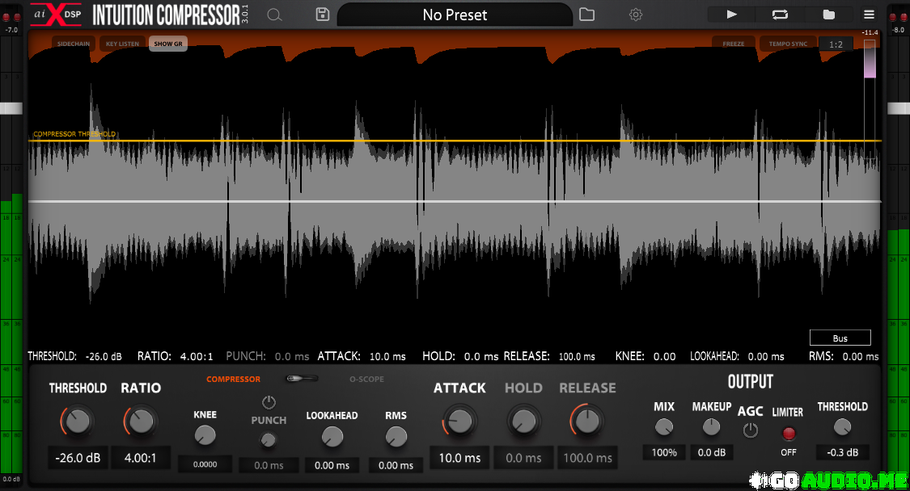Click the orange compressor threshold line
Screen dimensions: 910x491
(455, 141)
